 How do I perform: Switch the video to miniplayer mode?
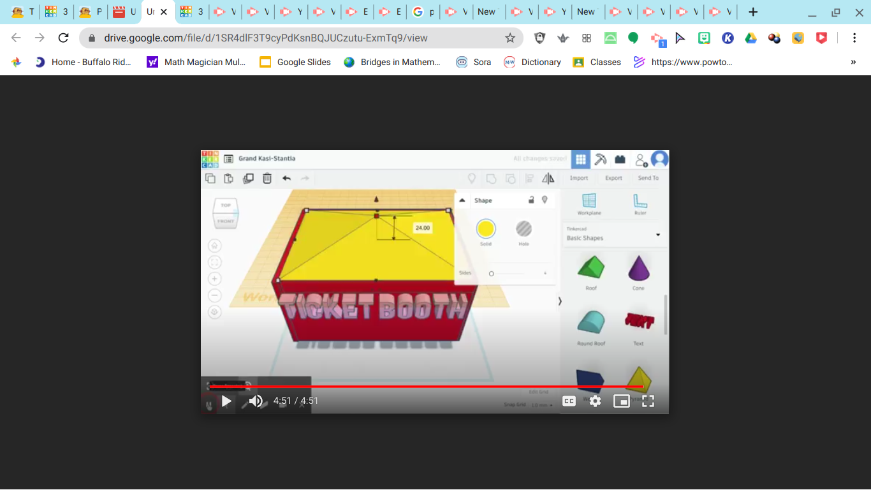pos(621,401)
